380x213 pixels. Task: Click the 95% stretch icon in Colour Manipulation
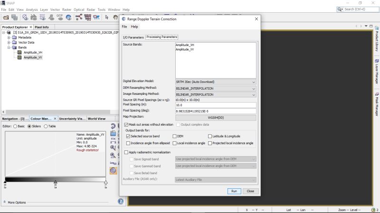click(113, 140)
